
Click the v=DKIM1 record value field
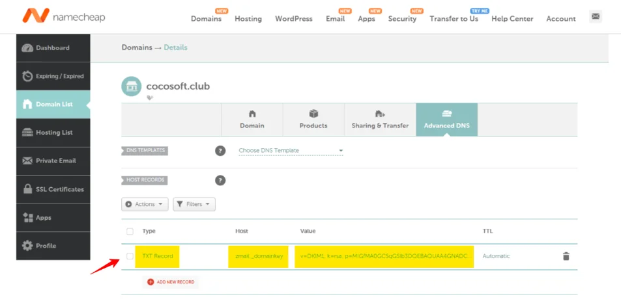click(384, 256)
